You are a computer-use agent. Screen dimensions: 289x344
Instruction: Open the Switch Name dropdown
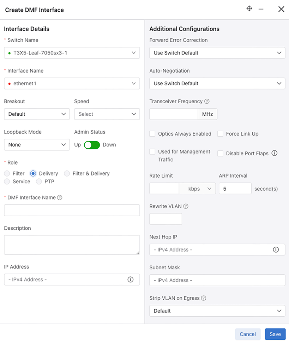pyautogui.click(x=72, y=53)
